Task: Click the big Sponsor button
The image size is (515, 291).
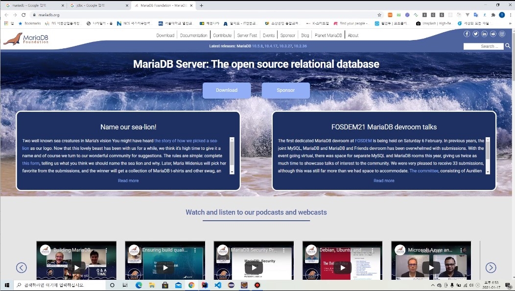Action: click(286, 90)
